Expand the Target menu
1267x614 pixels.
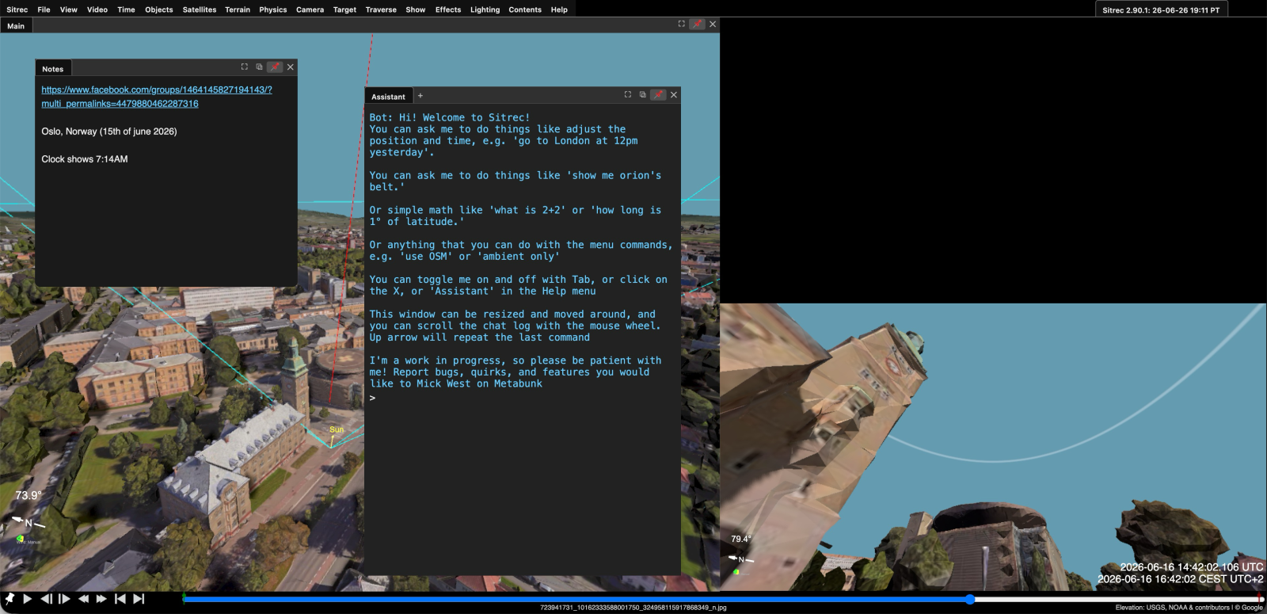click(x=344, y=10)
